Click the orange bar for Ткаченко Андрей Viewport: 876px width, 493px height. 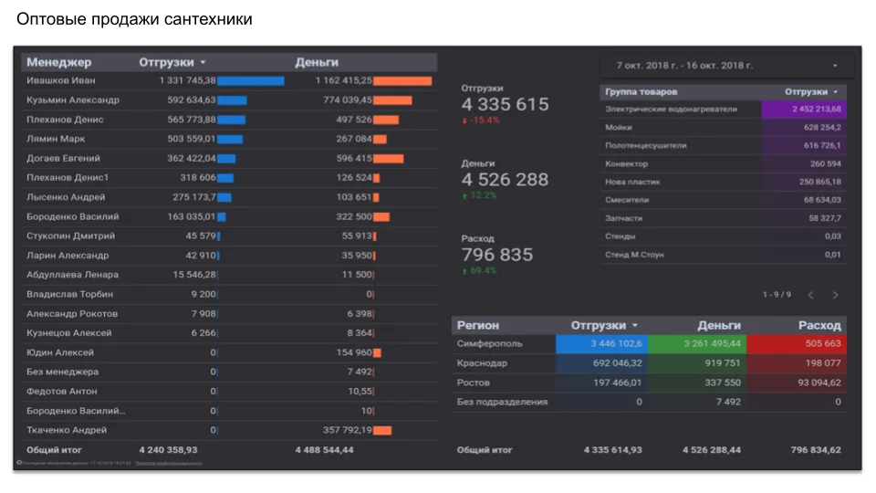382,430
